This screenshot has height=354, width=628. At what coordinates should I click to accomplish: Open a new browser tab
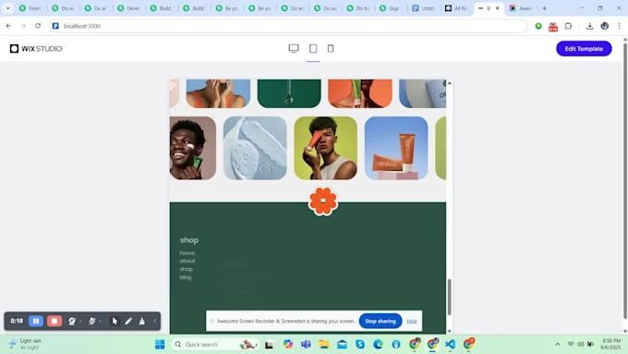tap(544, 8)
